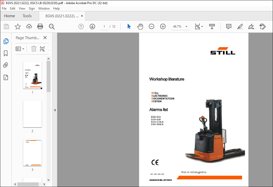Screen dimensions: 273x187
Task: Zoom in with plus icon
Action: click(x=163, y=27)
